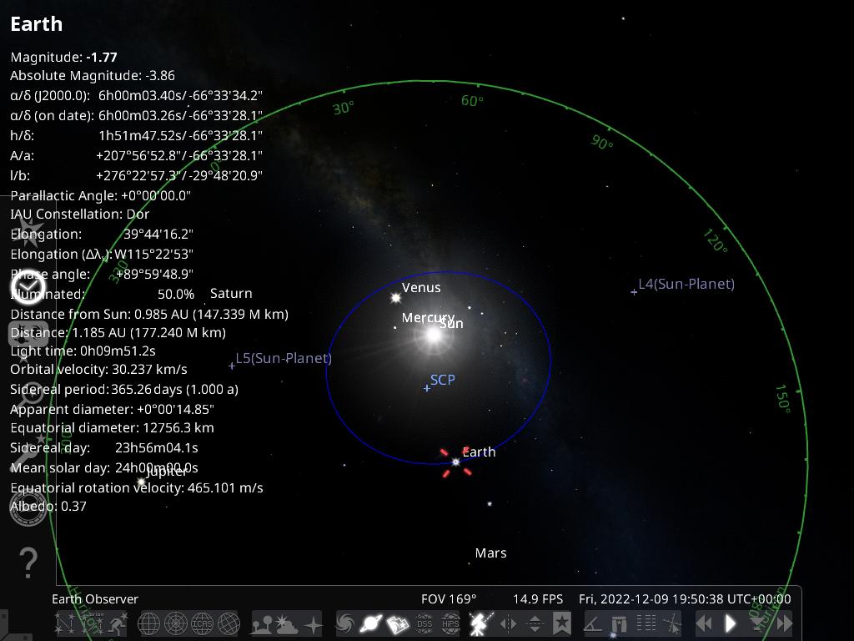
Task: Toggle pointer coordinates cursor icon
Action: [673, 623]
